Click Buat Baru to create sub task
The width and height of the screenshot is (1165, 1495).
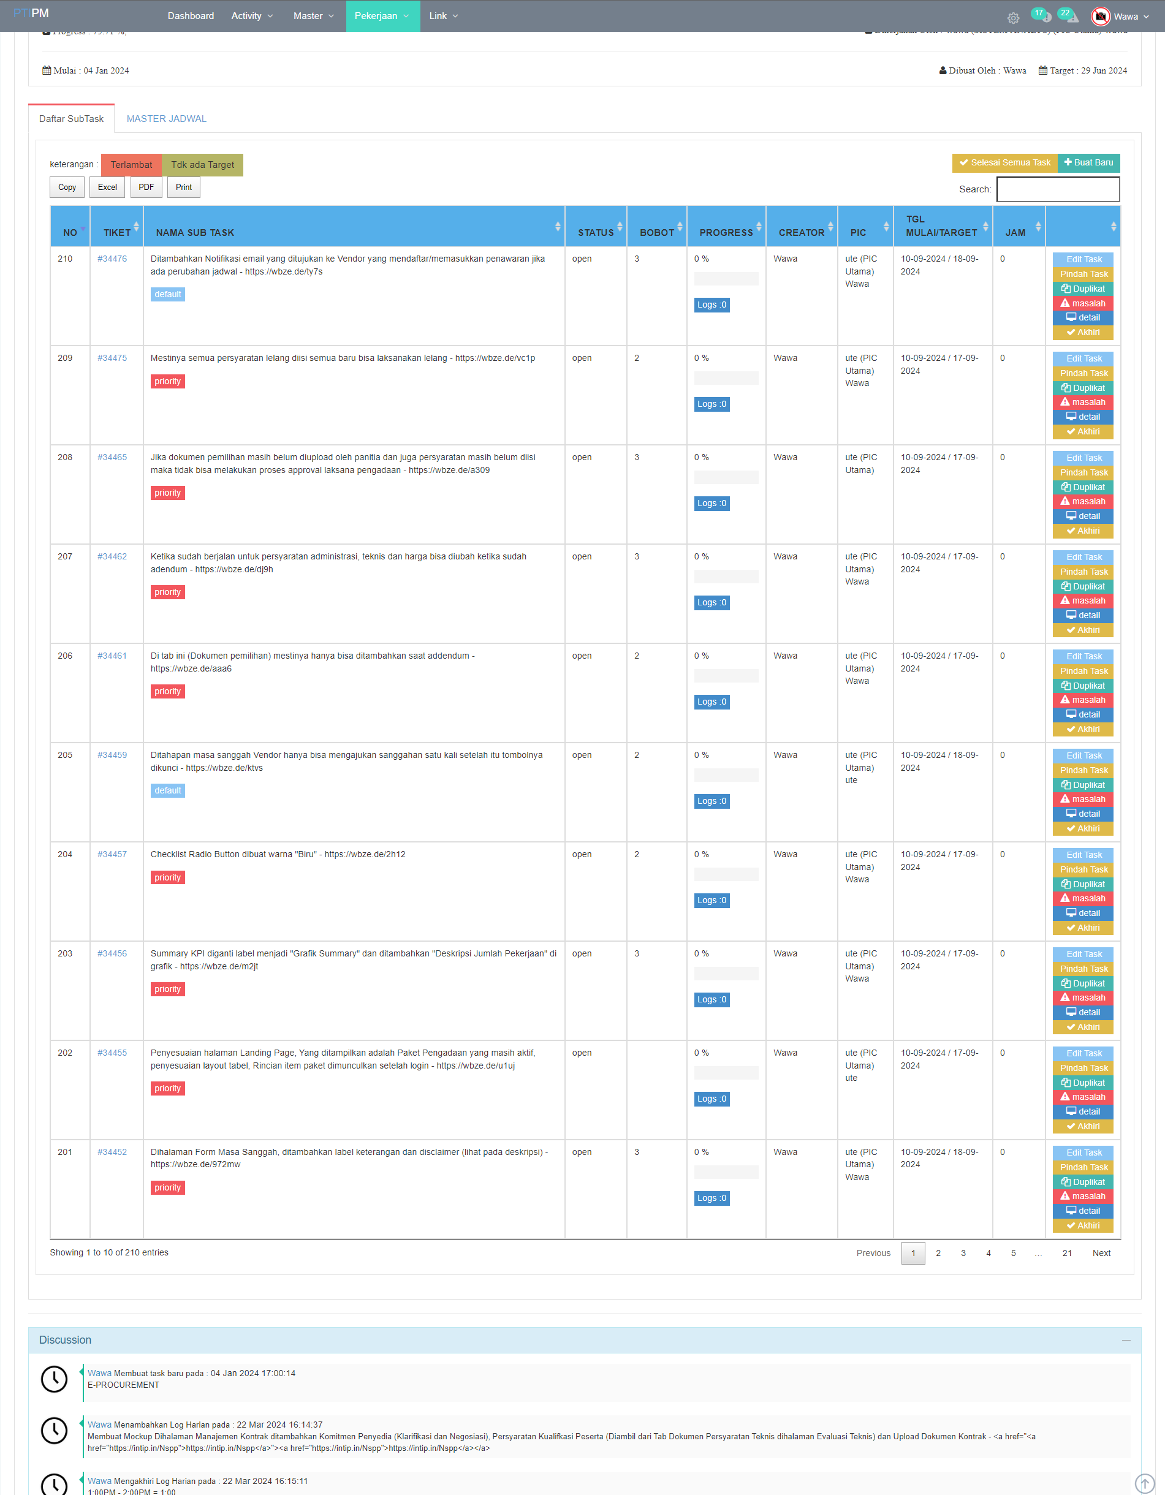point(1088,163)
